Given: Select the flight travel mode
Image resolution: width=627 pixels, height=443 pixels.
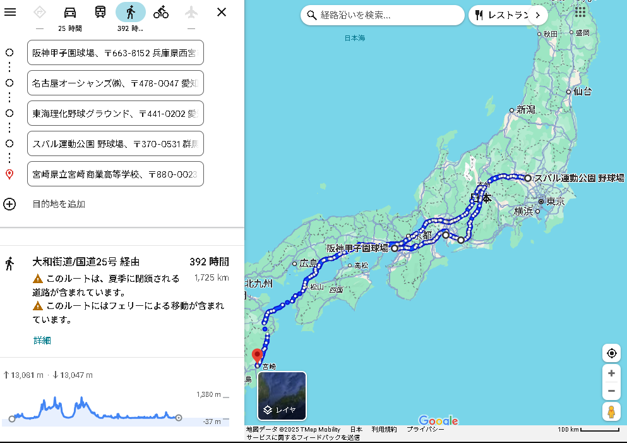Looking at the screenshot, I should pyautogui.click(x=191, y=13).
